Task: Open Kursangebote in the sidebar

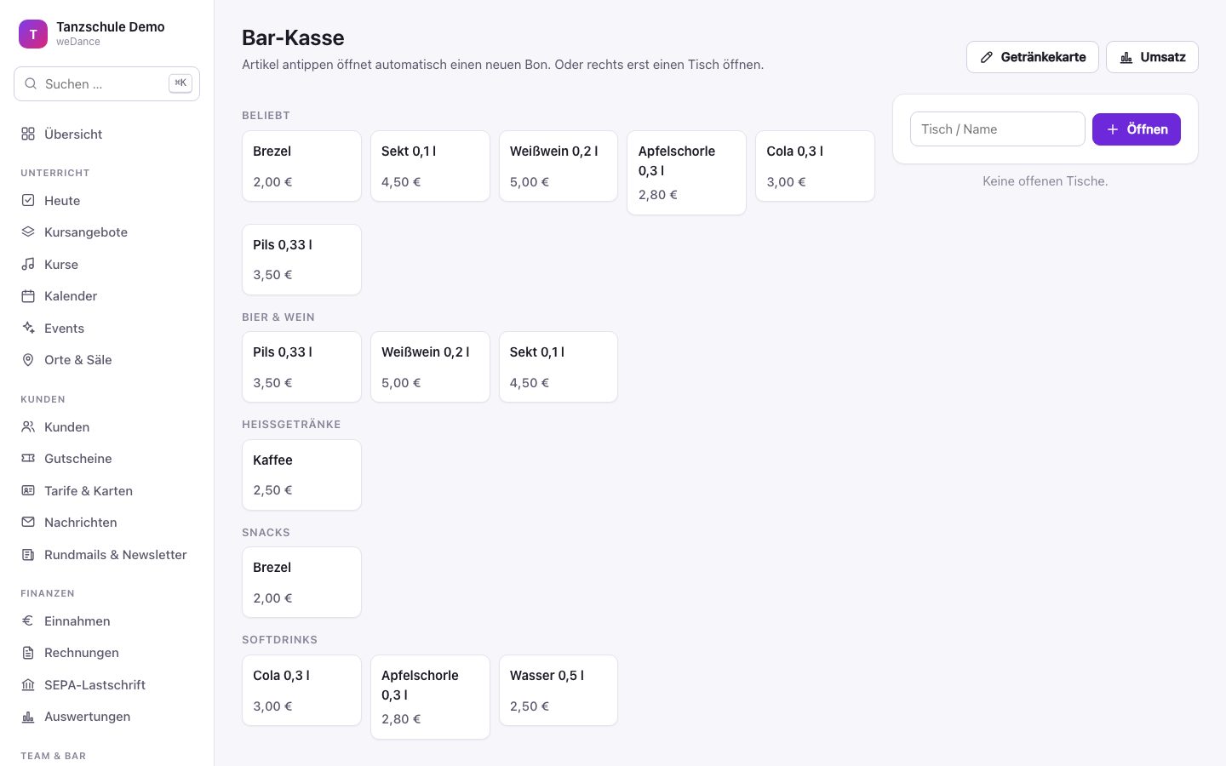Action: tap(107, 232)
